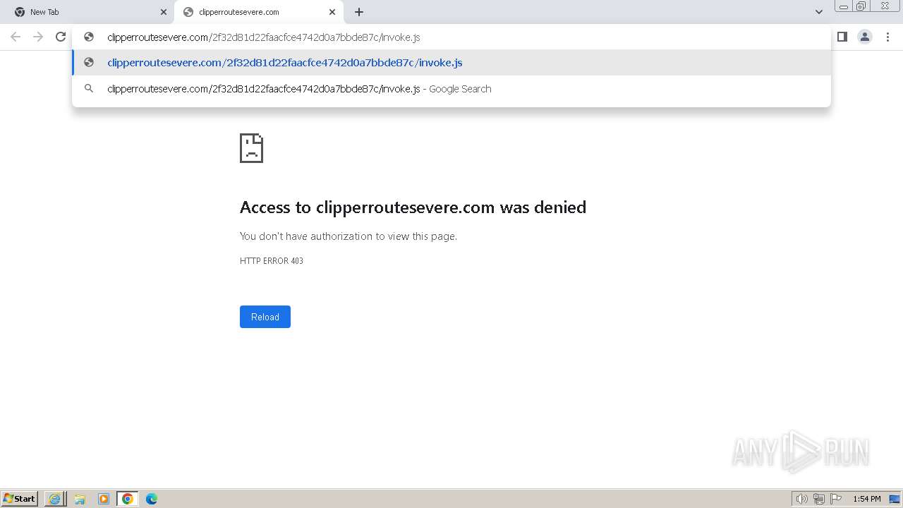Click the HTTP ERROR 403 text
This screenshot has width=903, height=508.
pyautogui.click(x=272, y=261)
